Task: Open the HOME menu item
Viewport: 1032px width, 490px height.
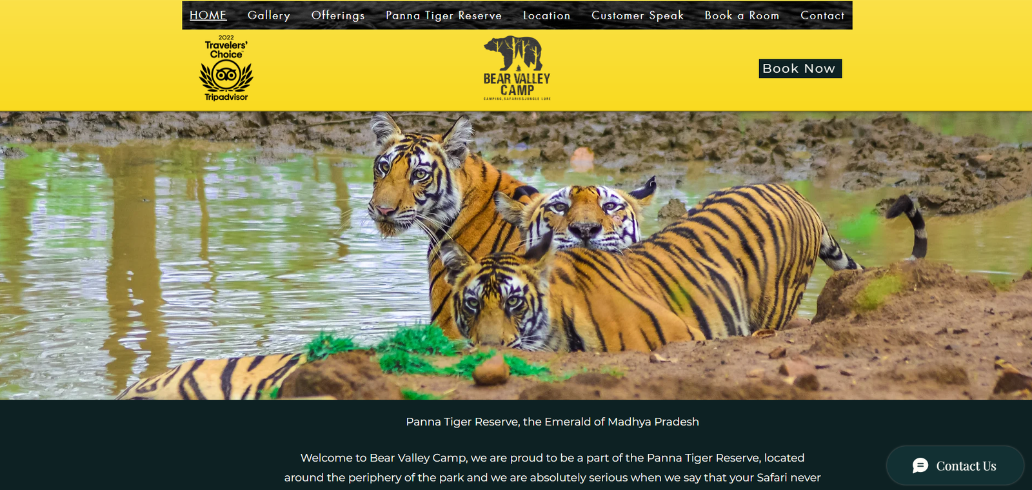Action: point(208,15)
